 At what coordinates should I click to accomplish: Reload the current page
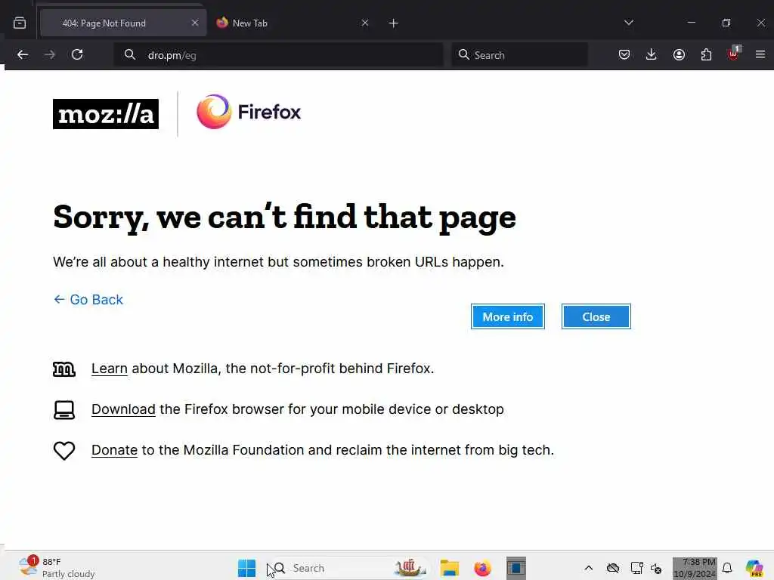[77, 54]
